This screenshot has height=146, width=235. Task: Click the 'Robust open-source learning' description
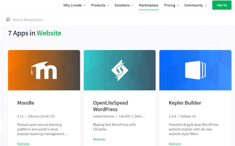(42, 129)
